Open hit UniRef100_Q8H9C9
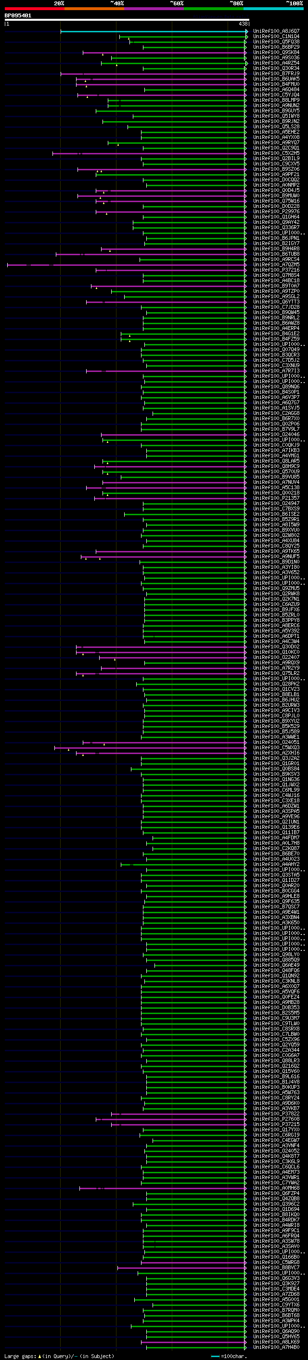Viewport: 308px width, 1360px height. click(276, 466)
